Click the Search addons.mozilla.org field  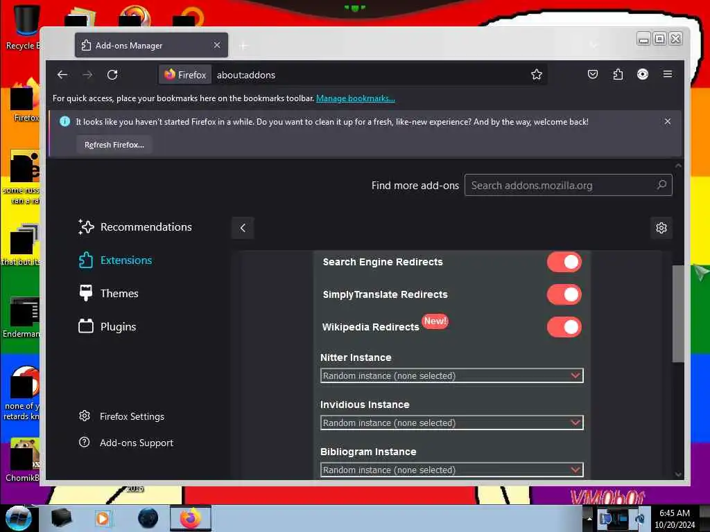pos(569,185)
